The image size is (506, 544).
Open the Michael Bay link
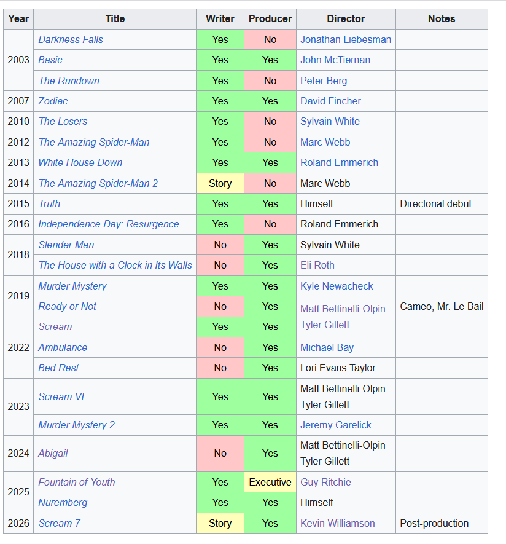coord(327,347)
